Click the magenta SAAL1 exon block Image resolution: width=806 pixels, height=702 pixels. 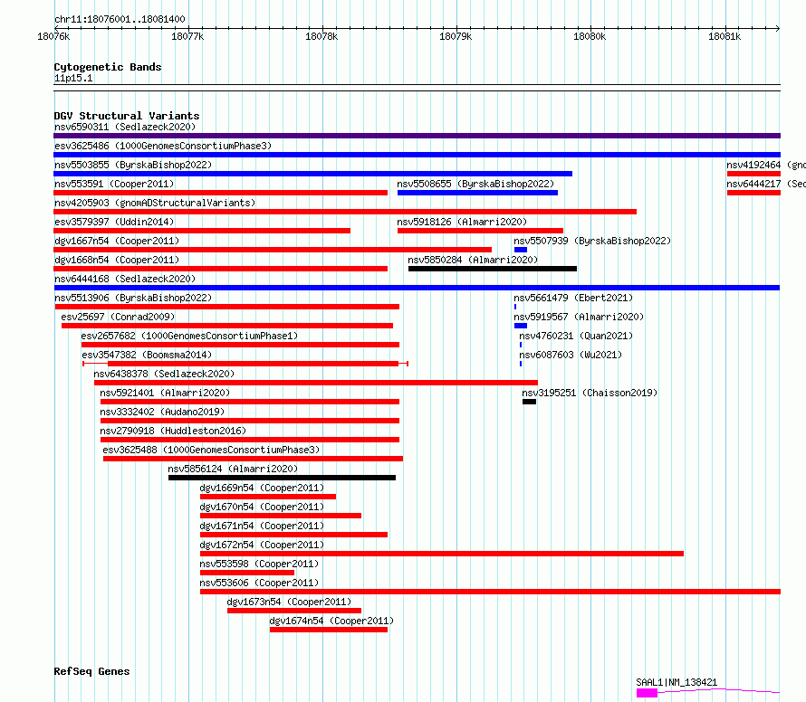click(x=647, y=693)
